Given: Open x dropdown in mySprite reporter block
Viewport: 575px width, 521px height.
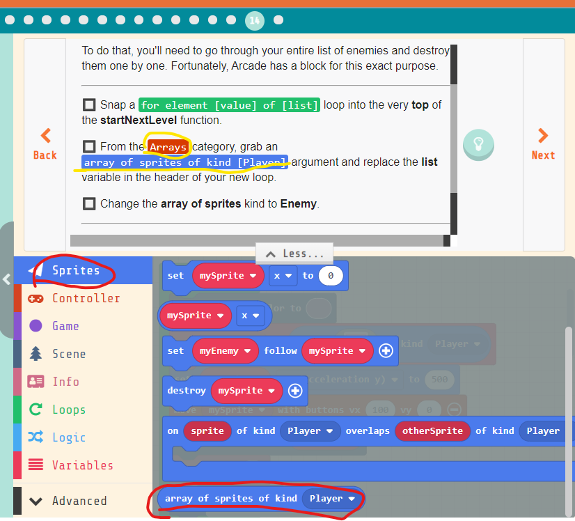Looking at the screenshot, I should click(x=251, y=316).
